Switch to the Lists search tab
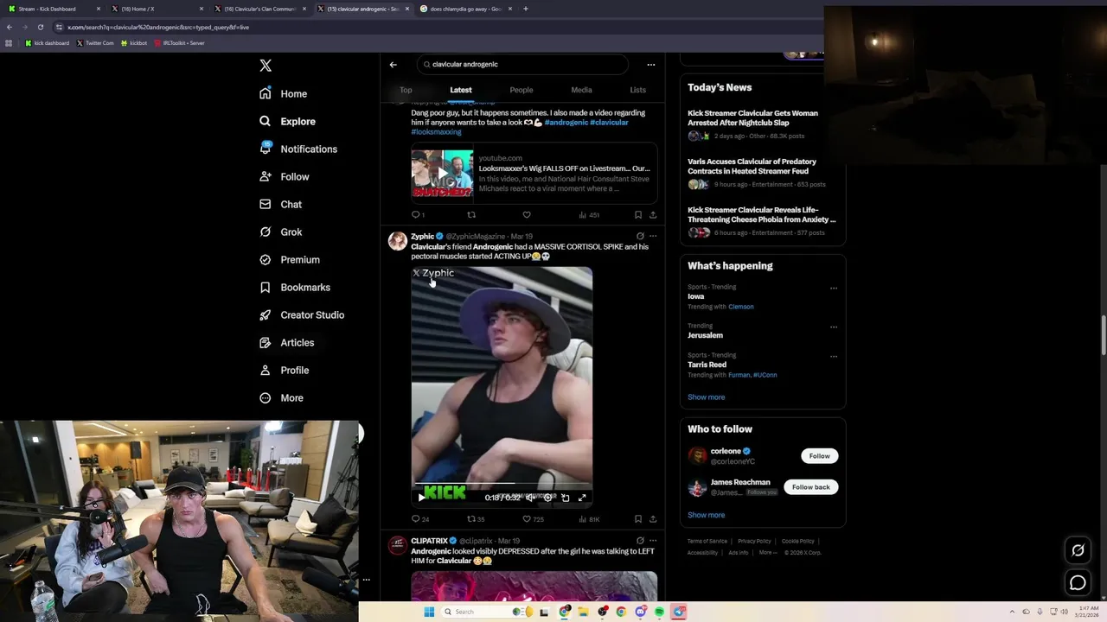Viewport: 1107px width, 622px height. click(637, 90)
